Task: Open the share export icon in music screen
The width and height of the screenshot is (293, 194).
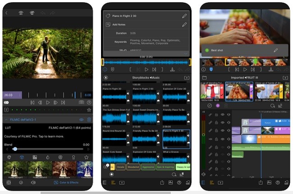Action: [162, 182]
